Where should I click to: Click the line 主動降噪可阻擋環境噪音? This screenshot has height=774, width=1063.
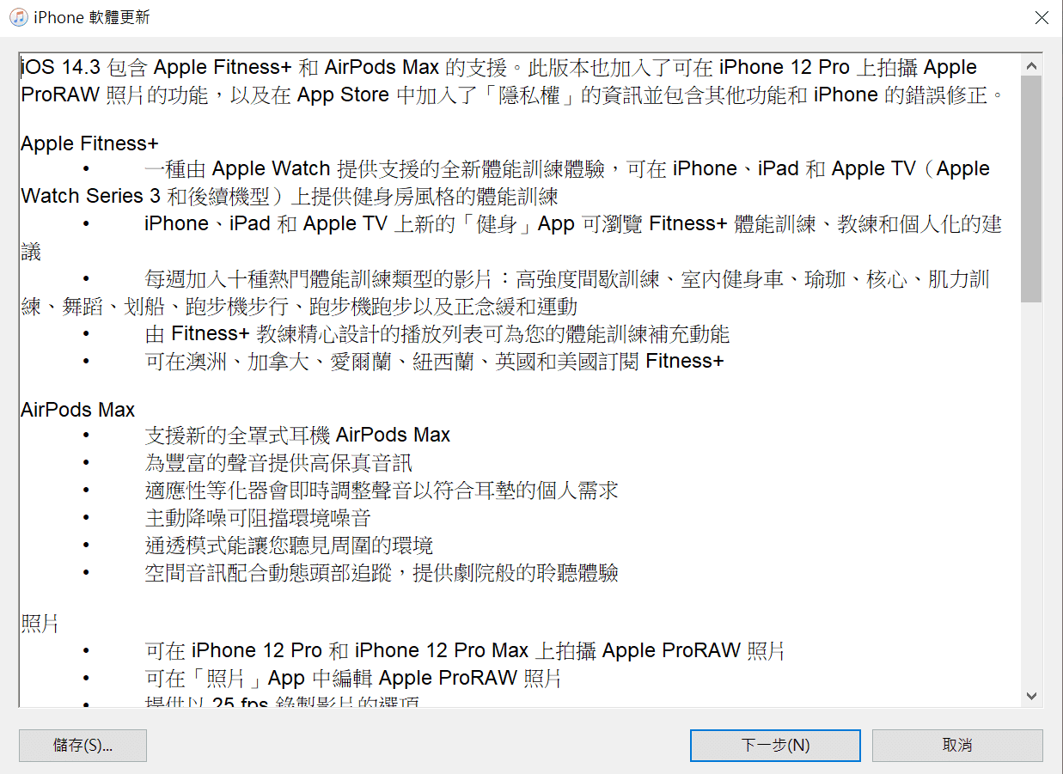[258, 518]
